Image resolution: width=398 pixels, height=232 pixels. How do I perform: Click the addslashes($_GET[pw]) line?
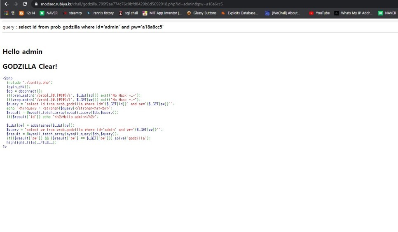(41, 125)
